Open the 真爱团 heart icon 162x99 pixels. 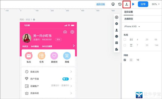pyautogui.click(x=54, y=56)
